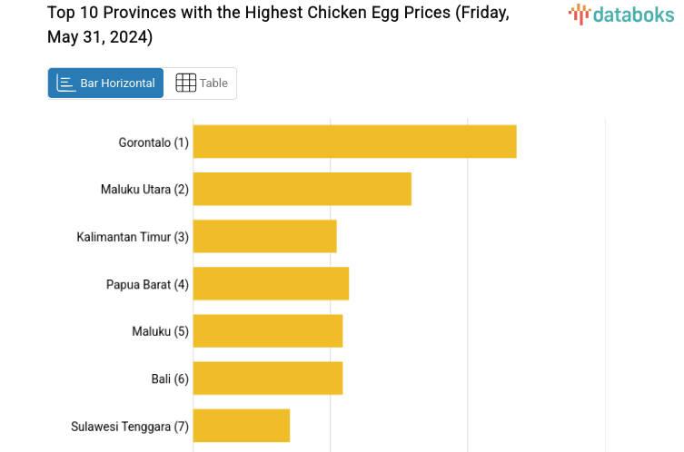Click the Kalimantan Timur bar
The image size is (684, 452).
(x=264, y=236)
